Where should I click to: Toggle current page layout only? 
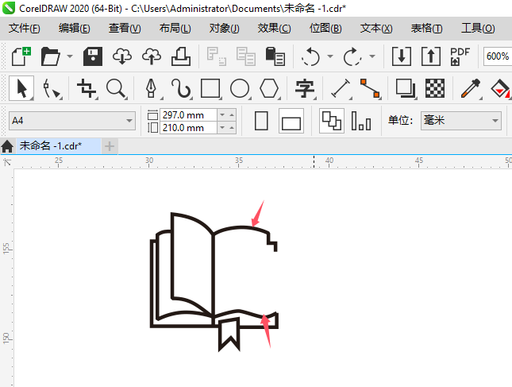point(361,121)
